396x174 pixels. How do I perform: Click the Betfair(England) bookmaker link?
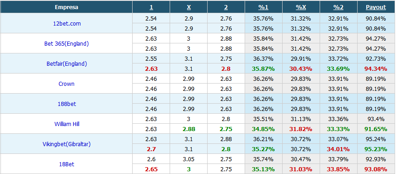click(67, 64)
